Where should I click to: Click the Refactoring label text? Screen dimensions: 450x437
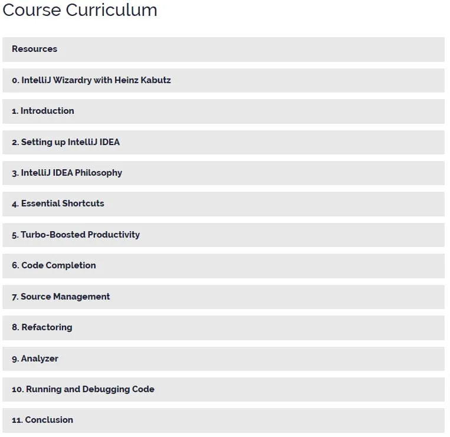[47, 327]
